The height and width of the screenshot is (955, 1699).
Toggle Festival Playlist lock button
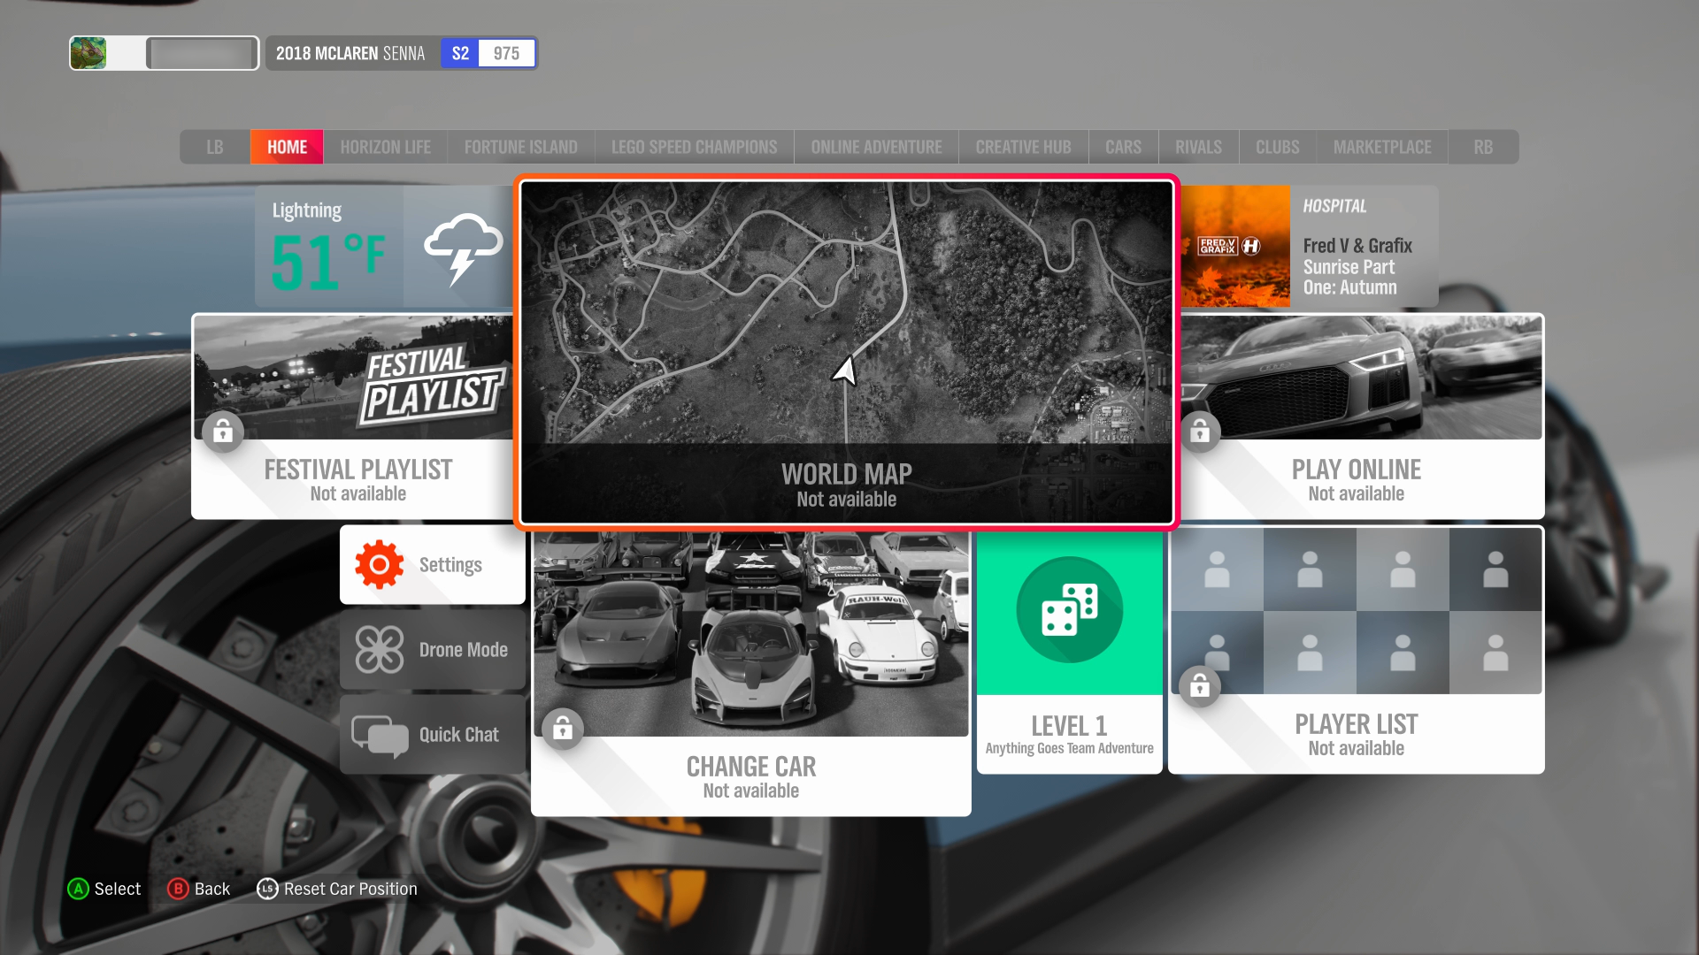[x=224, y=432]
